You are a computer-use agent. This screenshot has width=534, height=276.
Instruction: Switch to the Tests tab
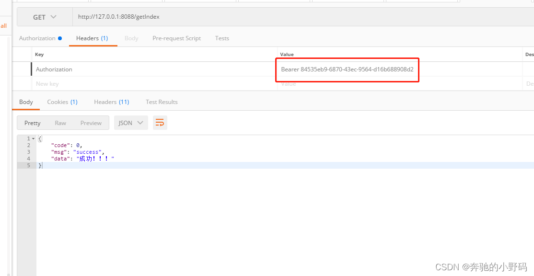pyautogui.click(x=222, y=38)
